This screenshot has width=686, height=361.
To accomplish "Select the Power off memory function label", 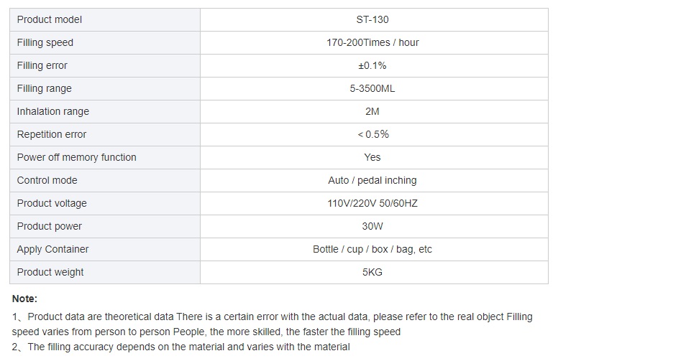I will tap(76, 157).
